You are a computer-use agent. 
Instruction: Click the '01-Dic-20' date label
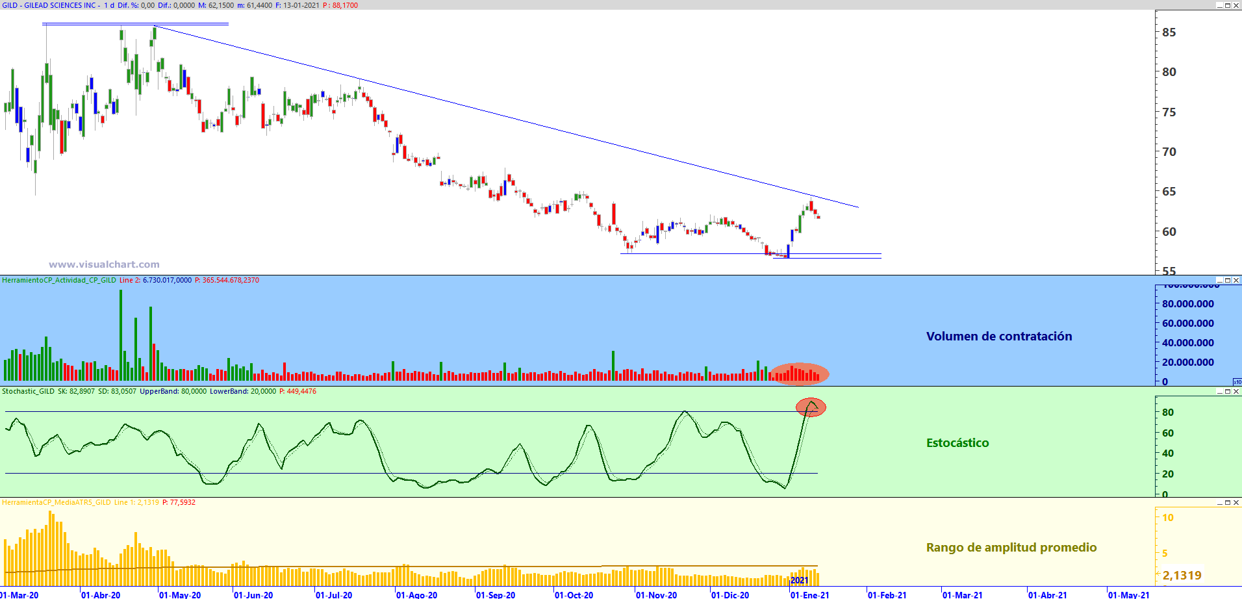[x=730, y=594]
